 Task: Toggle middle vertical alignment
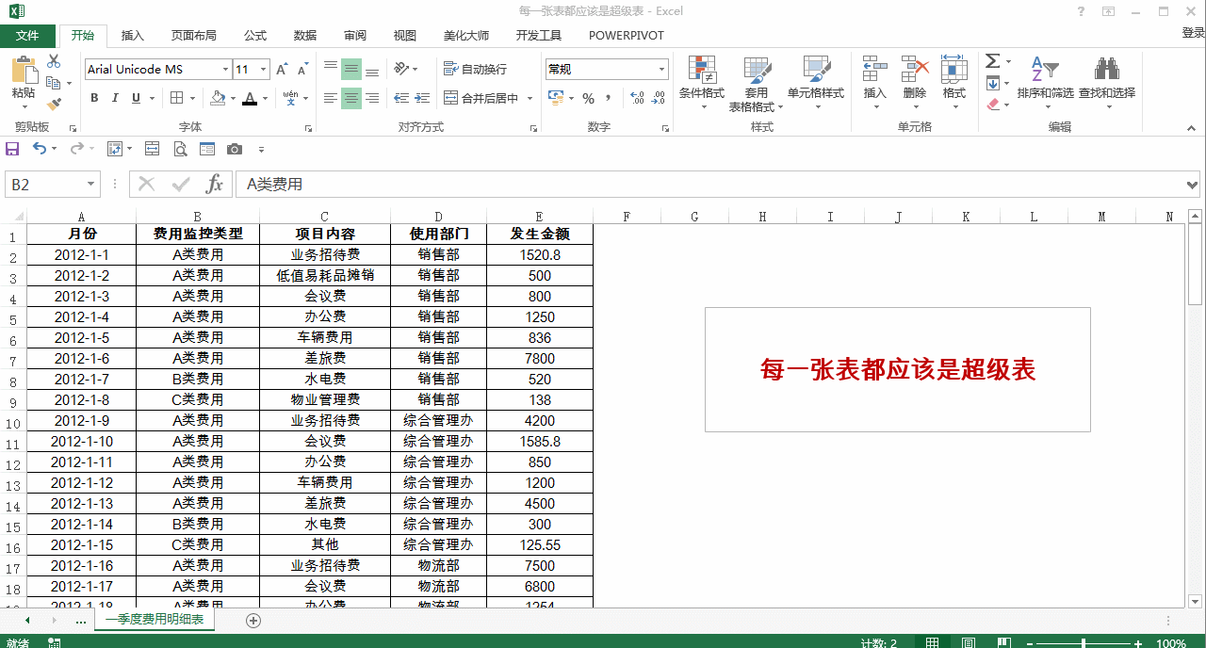[351, 70]
